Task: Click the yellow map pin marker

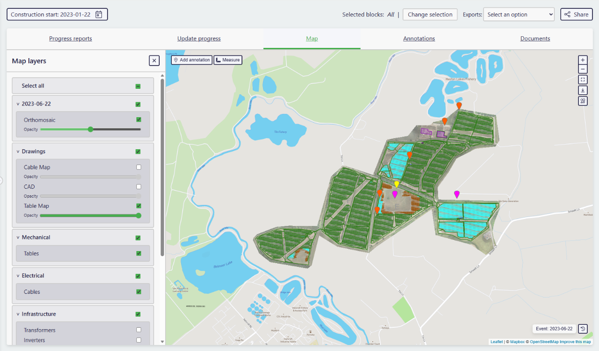Action: click(x=397, y=185)
